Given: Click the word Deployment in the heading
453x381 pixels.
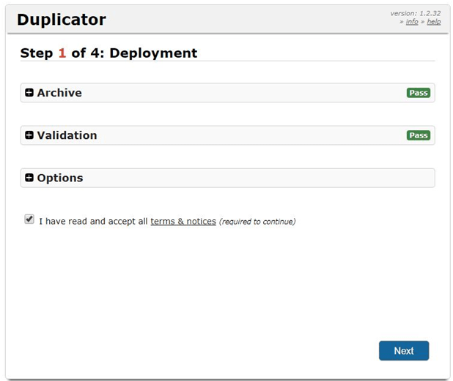Looking at the screenshot, I should (153, 53).
